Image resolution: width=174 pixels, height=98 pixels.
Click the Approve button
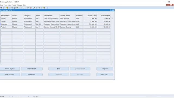point(80,74)
